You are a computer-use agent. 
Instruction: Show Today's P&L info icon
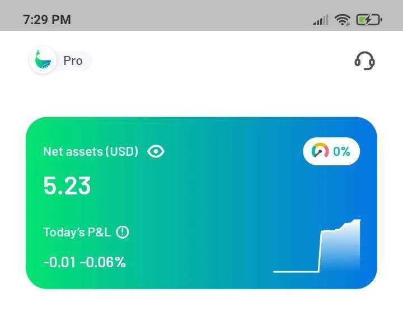click(123, 233)
